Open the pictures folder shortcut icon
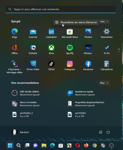This screenshot has height=150, width=123. pos(101,132)
